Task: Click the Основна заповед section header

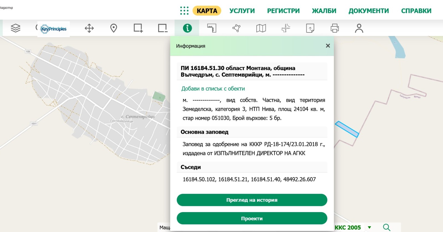Action: point(252,132)
